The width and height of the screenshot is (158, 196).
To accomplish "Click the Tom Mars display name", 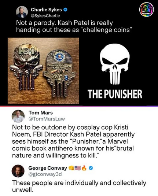I will [x=41, y=112].
